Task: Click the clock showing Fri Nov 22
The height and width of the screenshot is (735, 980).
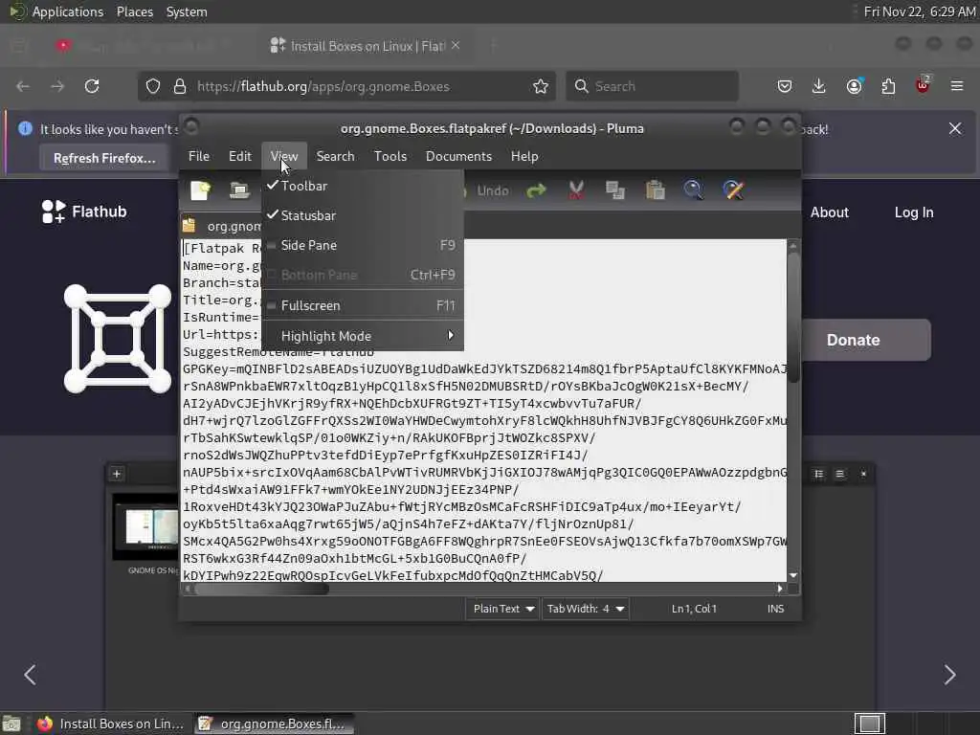Action: [920, 11]
